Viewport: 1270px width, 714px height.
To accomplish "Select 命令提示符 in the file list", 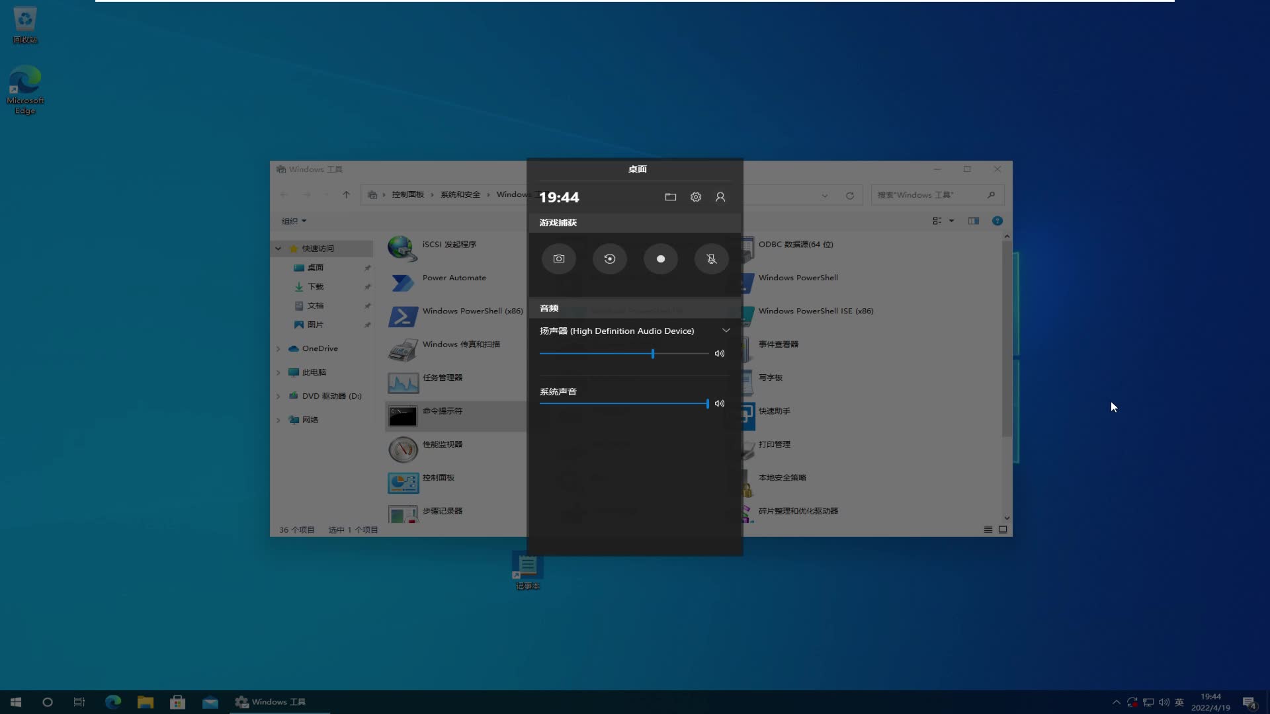I will 443,411.
